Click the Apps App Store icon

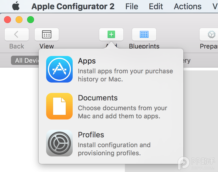59,69
